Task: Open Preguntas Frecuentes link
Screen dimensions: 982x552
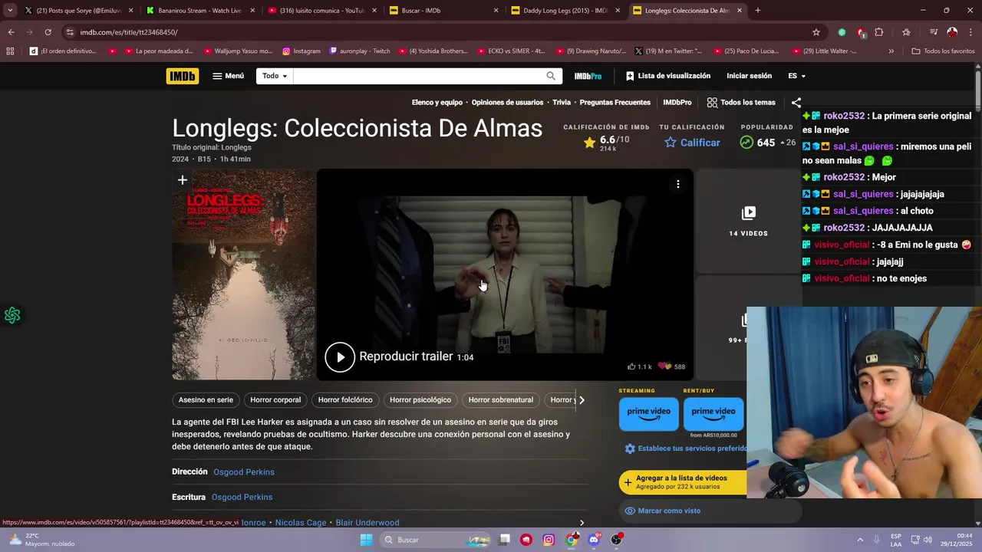Action: 615,102
